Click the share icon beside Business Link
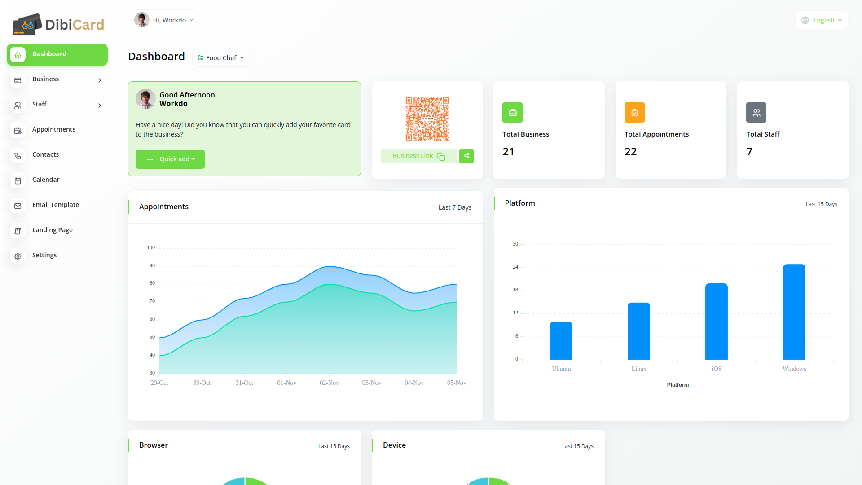Image resolution: width=862 pixels, height=485 pixels. [466, 156]
